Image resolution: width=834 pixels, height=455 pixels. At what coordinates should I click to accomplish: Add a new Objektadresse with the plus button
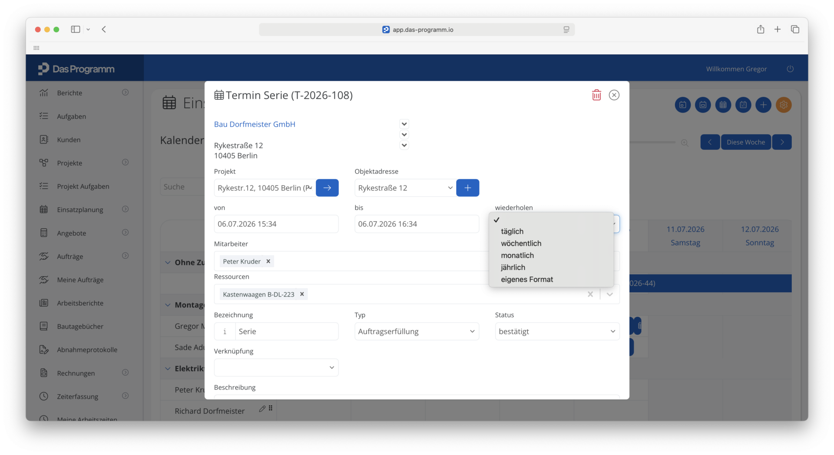click(468, 188)
